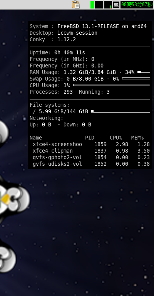Click the Swap usage progress bar
154x296 pixels.
coord(136,79)
